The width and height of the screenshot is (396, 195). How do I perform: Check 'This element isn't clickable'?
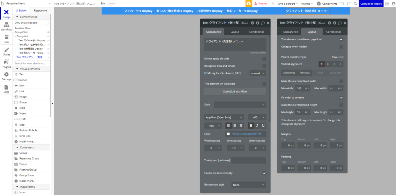[x=264, y=84]
